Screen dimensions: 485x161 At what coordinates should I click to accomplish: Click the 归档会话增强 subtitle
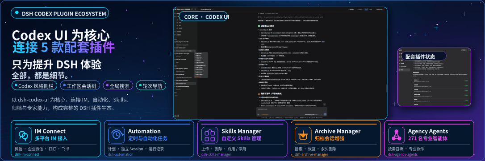tap(330, 138)
